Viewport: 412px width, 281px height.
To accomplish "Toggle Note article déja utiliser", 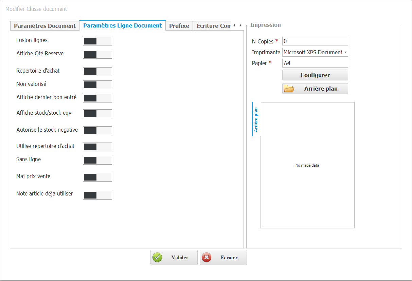I will pos(97,195).
